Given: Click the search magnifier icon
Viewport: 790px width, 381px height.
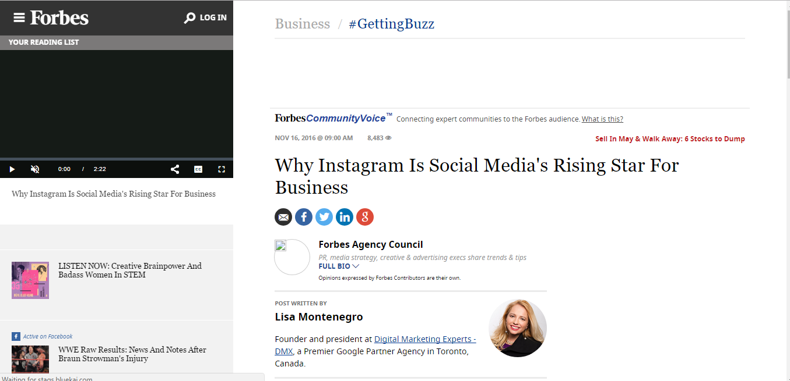Looking at the screenshot, I should coord(189,18).
